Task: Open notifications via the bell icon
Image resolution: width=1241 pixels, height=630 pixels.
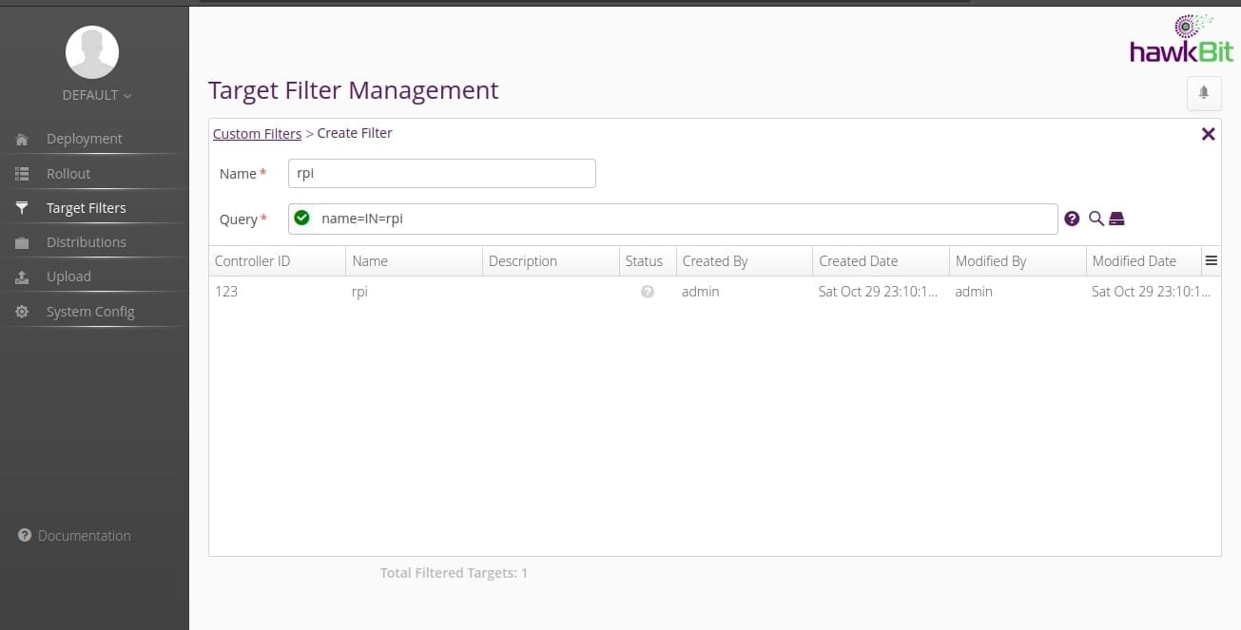Action: [x=1204, y=92]
